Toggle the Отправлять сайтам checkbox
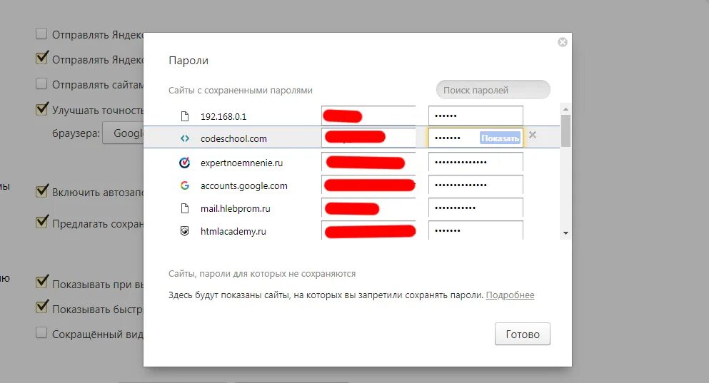This screenshot has height=383, width=709. pos(41,84)
